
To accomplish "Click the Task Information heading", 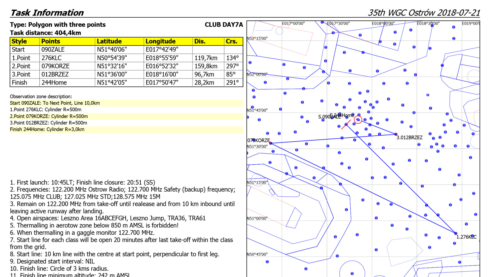I will pos(47,13).
